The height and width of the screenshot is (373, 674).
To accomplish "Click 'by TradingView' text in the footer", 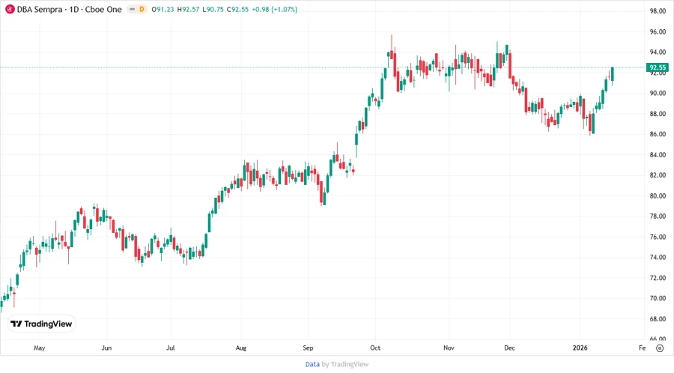I will [x=345, y=364].
